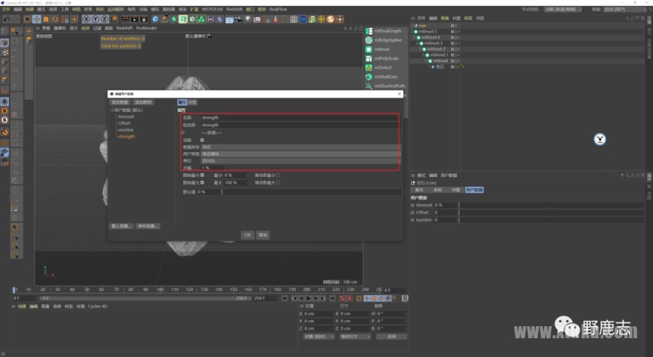Viewport: 653px width, 357px height.
Task: Collapse the mtInset.4 tree node
Action: [x=415, y=37]
